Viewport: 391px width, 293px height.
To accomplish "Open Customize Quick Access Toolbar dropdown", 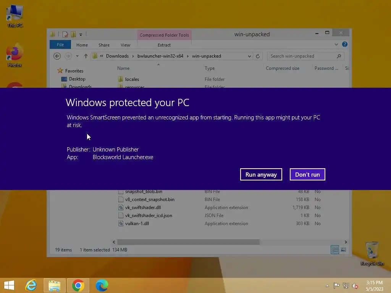I will pyautogui.click(x=81, y=35).
